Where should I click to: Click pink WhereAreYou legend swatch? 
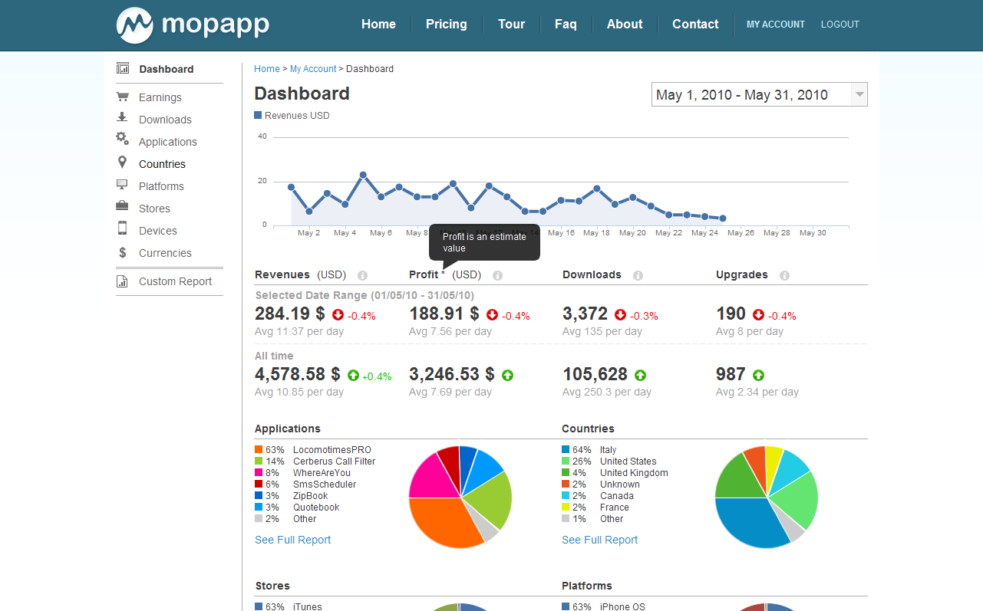click(x=259, y=473)
